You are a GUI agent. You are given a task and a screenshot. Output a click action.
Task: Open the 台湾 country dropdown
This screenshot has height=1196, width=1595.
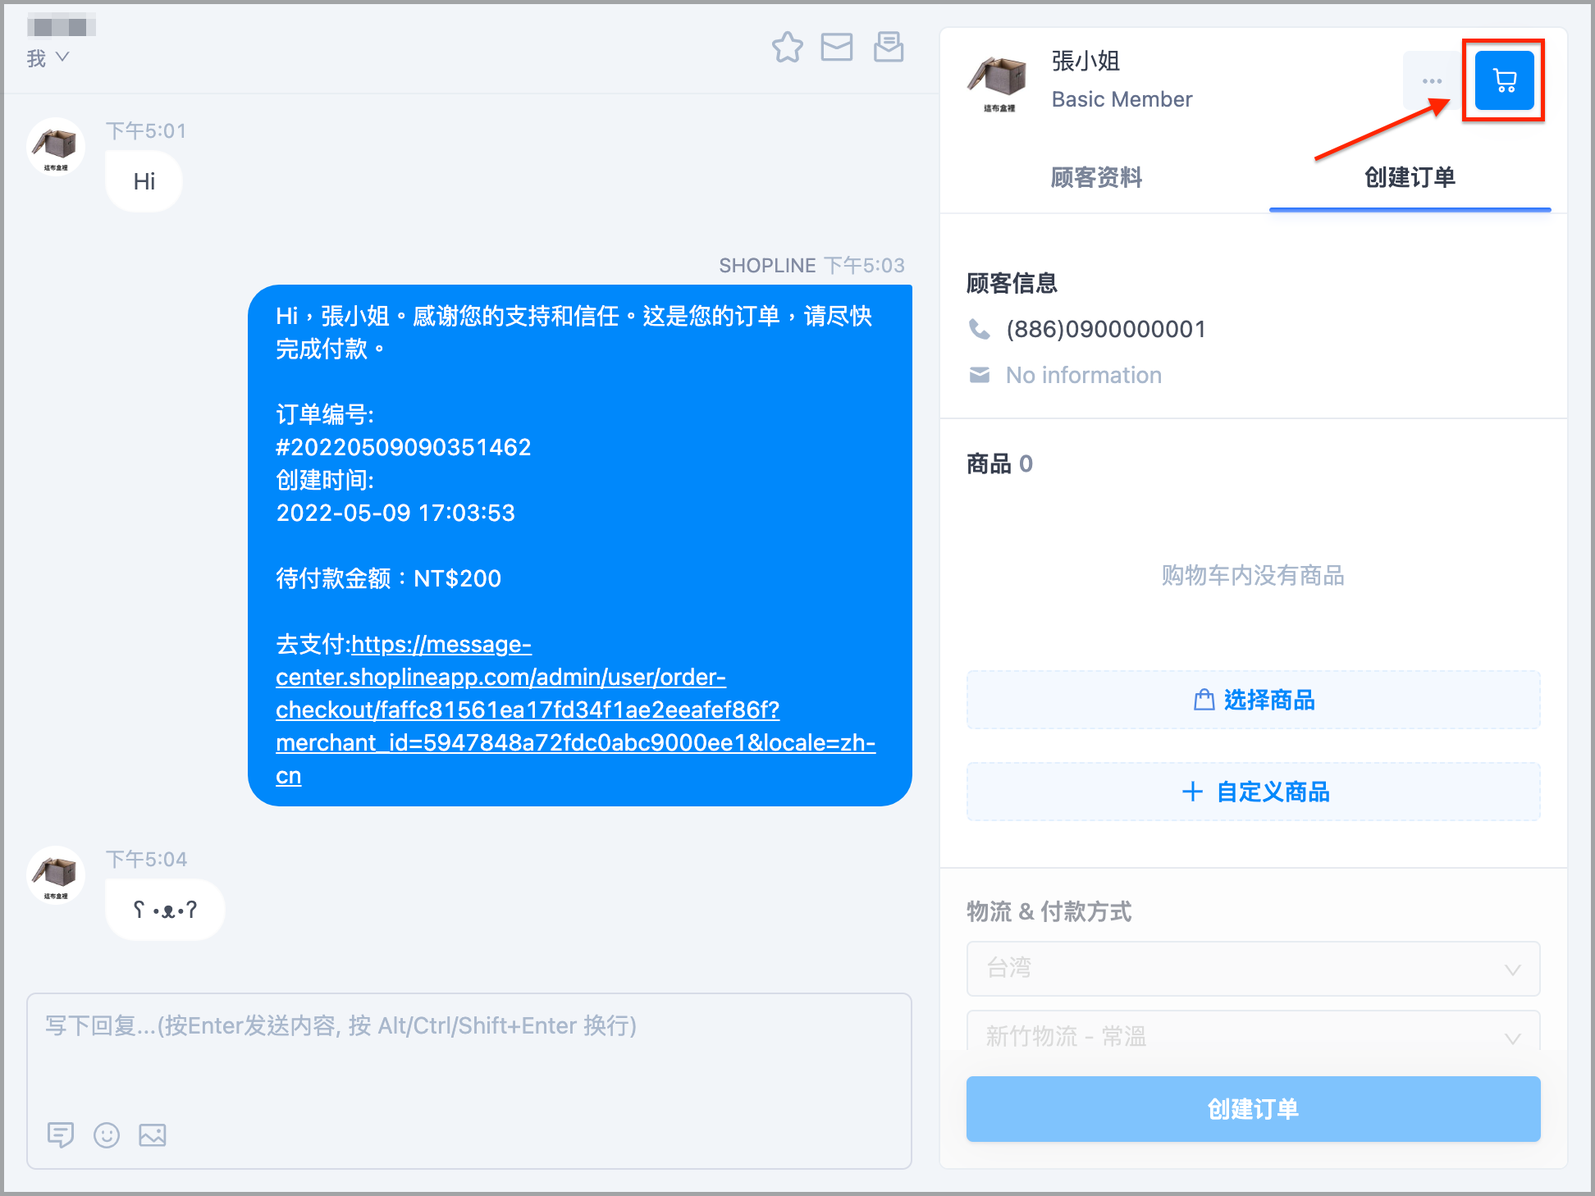coord(1253,969)
